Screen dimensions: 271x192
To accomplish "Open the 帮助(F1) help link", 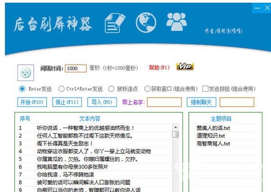I will click(x=159, y=68).
